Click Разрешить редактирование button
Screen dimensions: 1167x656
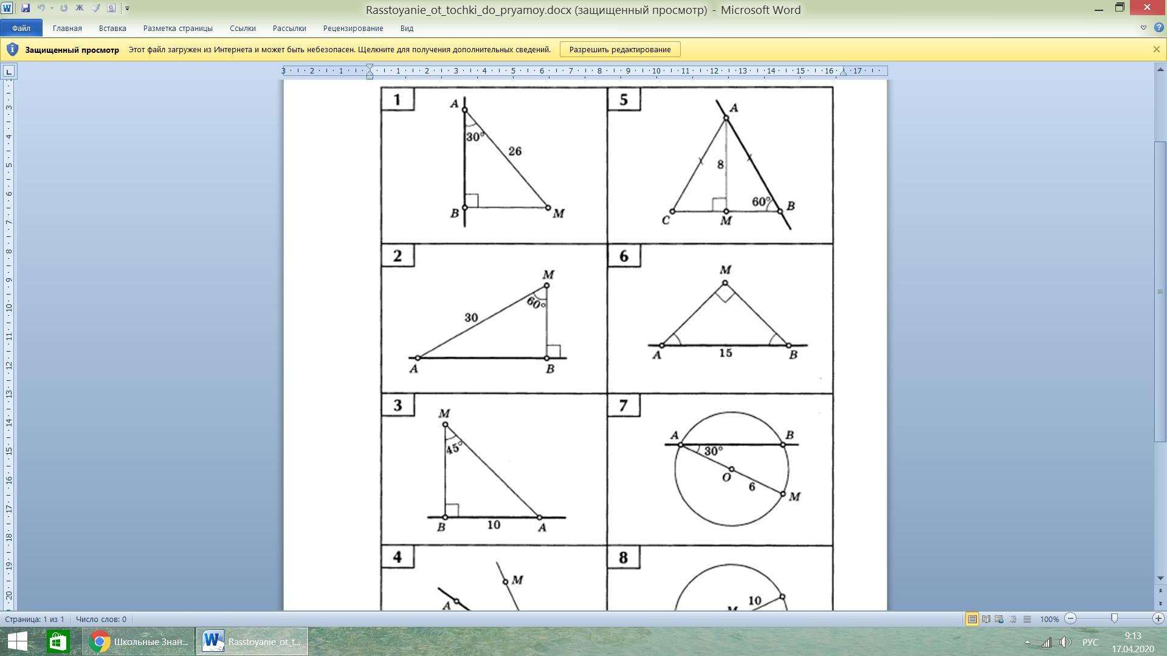619,49
